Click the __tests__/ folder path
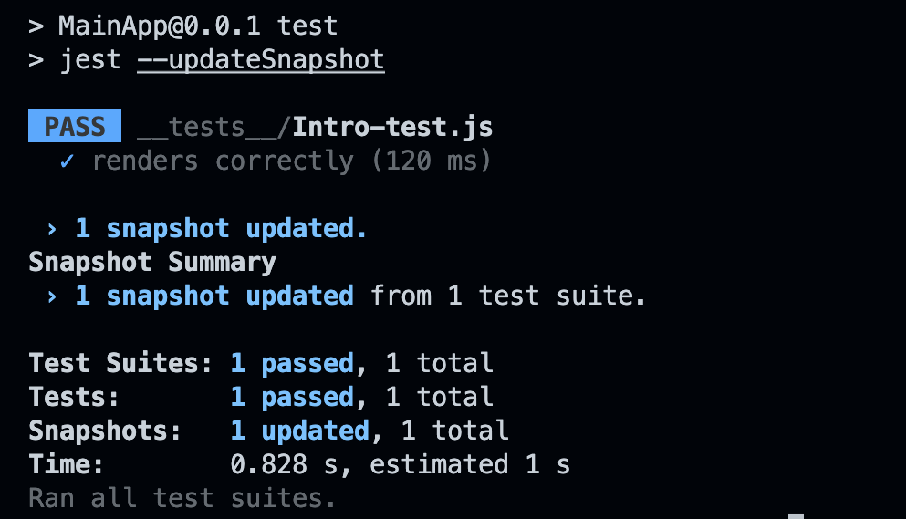 213,127
